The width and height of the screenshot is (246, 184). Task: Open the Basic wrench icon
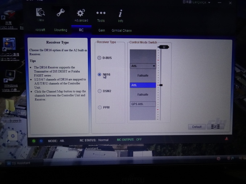click(x=61, y=13)
